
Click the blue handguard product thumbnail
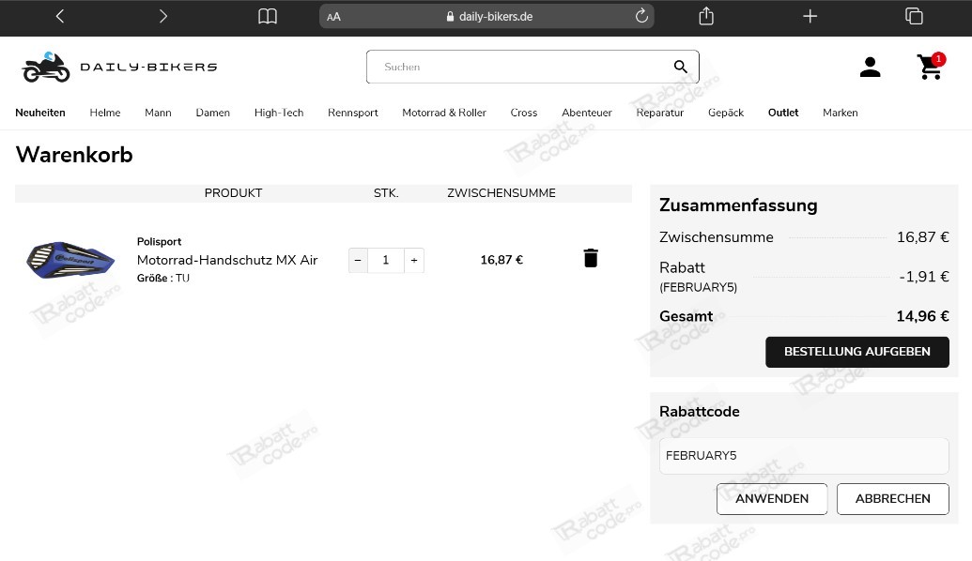click(70, 260)
